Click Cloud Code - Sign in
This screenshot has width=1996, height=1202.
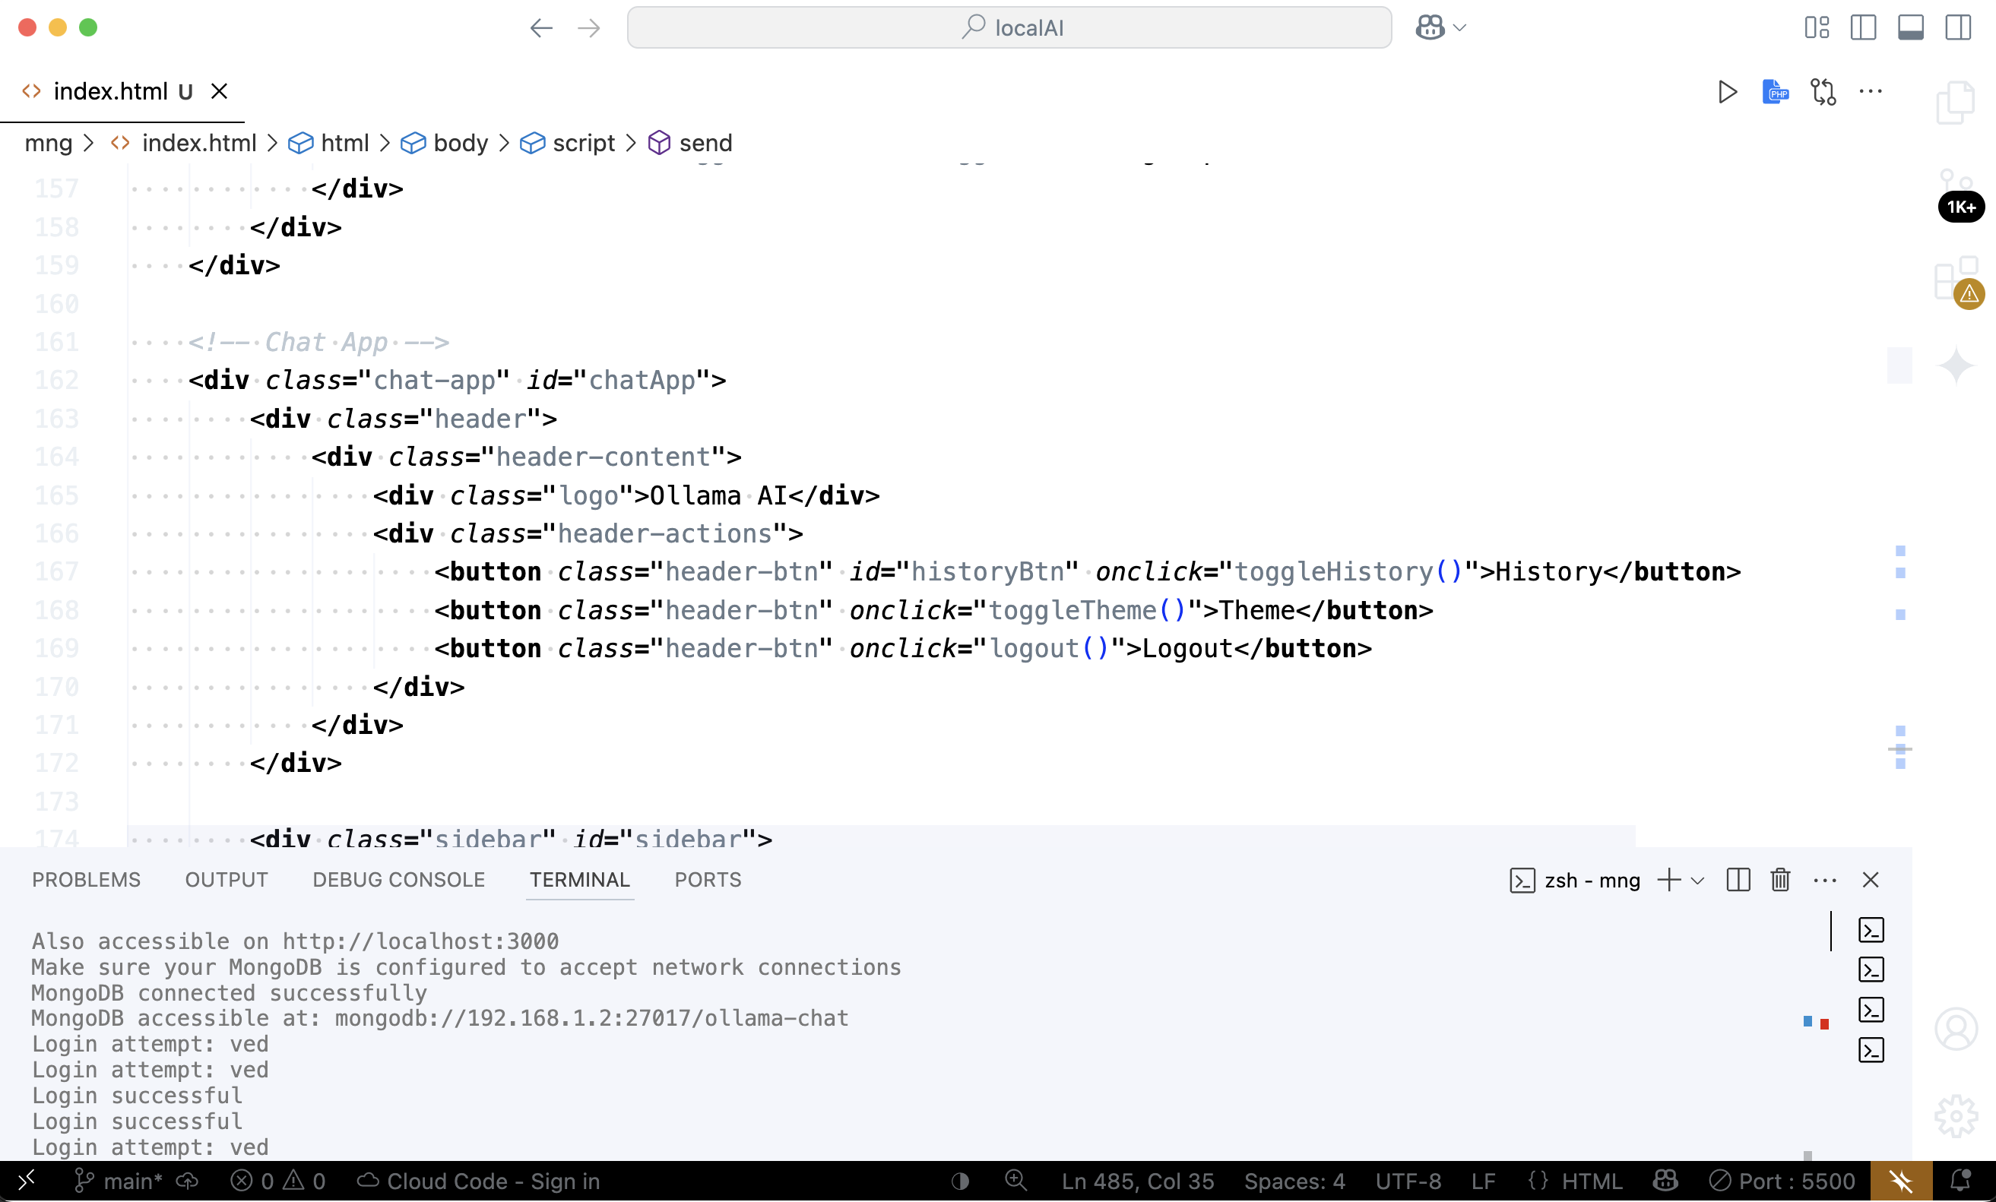pos(479,1181)
